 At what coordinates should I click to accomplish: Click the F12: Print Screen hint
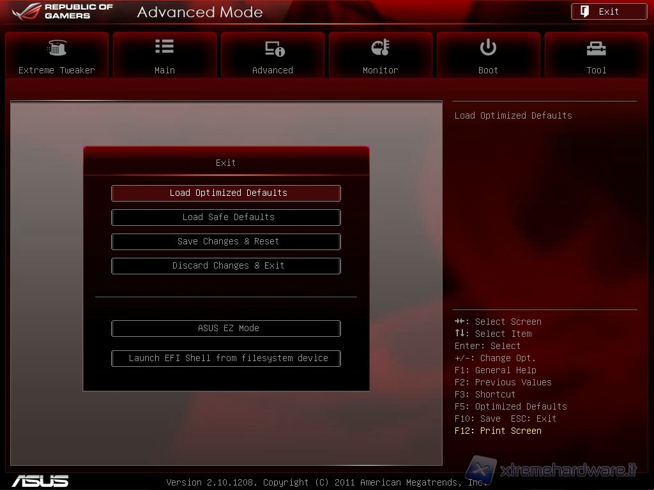click(x=498, y=431)
